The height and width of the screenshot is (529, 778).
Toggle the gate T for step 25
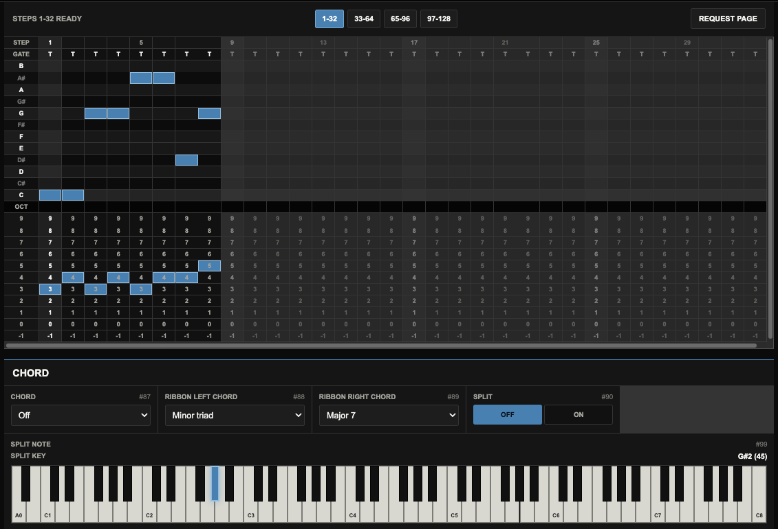596,54
